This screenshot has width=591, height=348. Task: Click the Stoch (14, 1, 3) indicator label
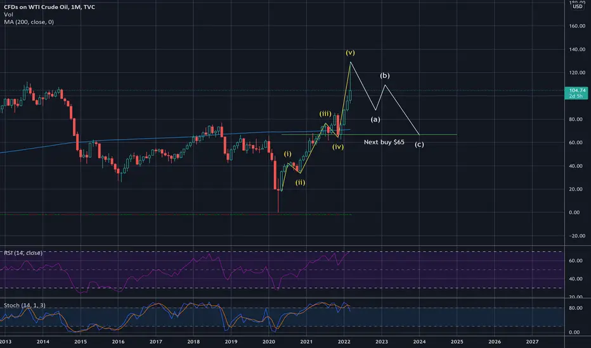click(25, 305)
